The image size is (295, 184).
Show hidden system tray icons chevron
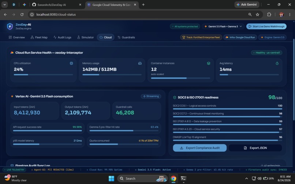click(246, 179)
